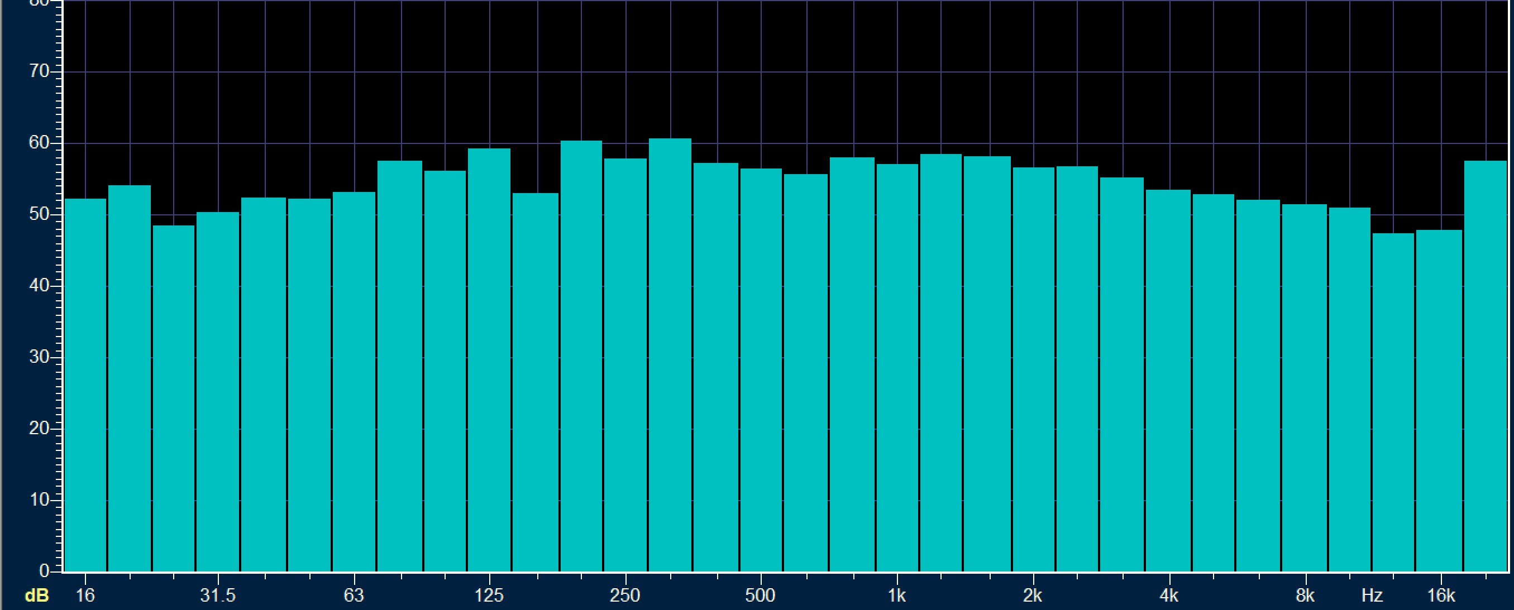Click the 1k frequency axis label
The height and width of the screenshot is (610, 1514).
tap(897, 596)
